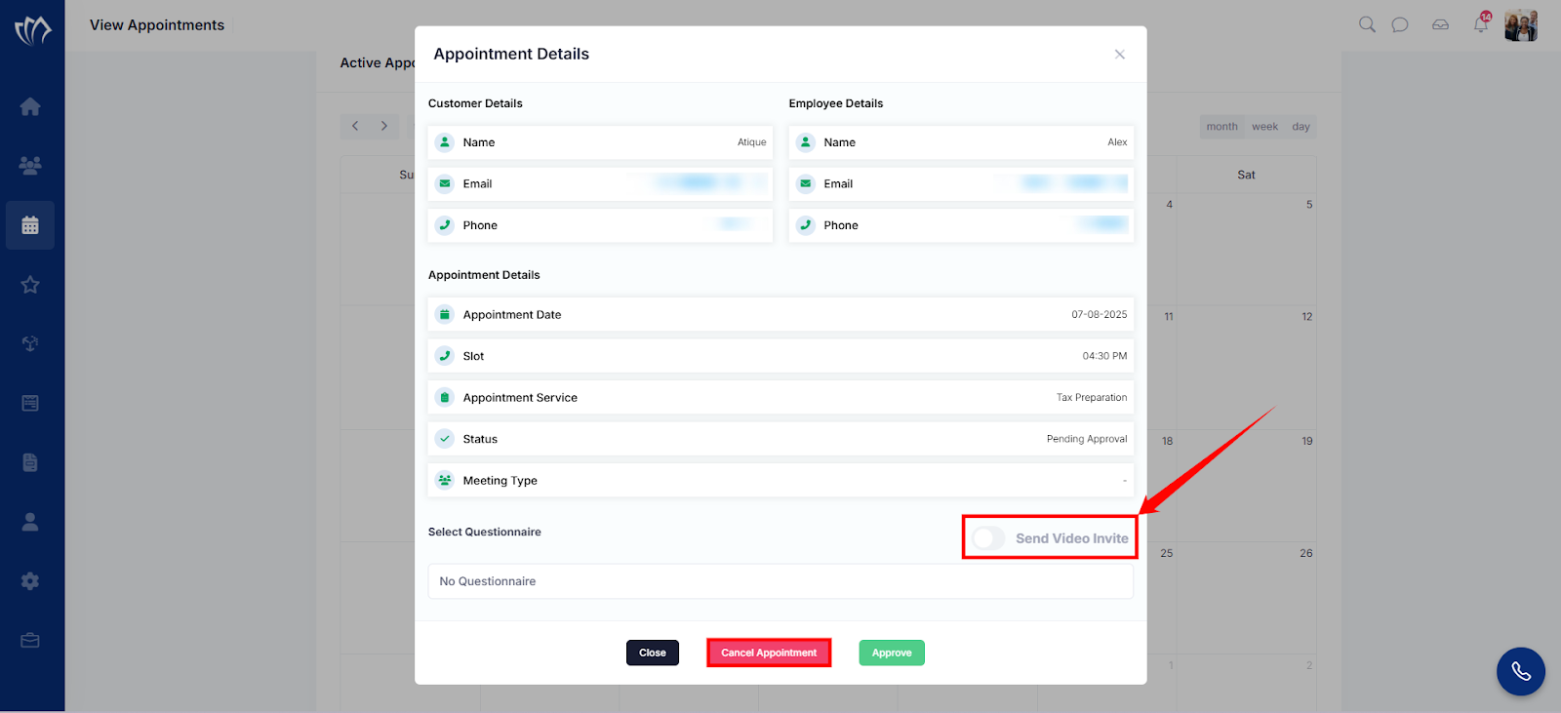Click Tax Preparation service value
The height and width of the screenshot is (713, 1561).
click(1092, 398)
